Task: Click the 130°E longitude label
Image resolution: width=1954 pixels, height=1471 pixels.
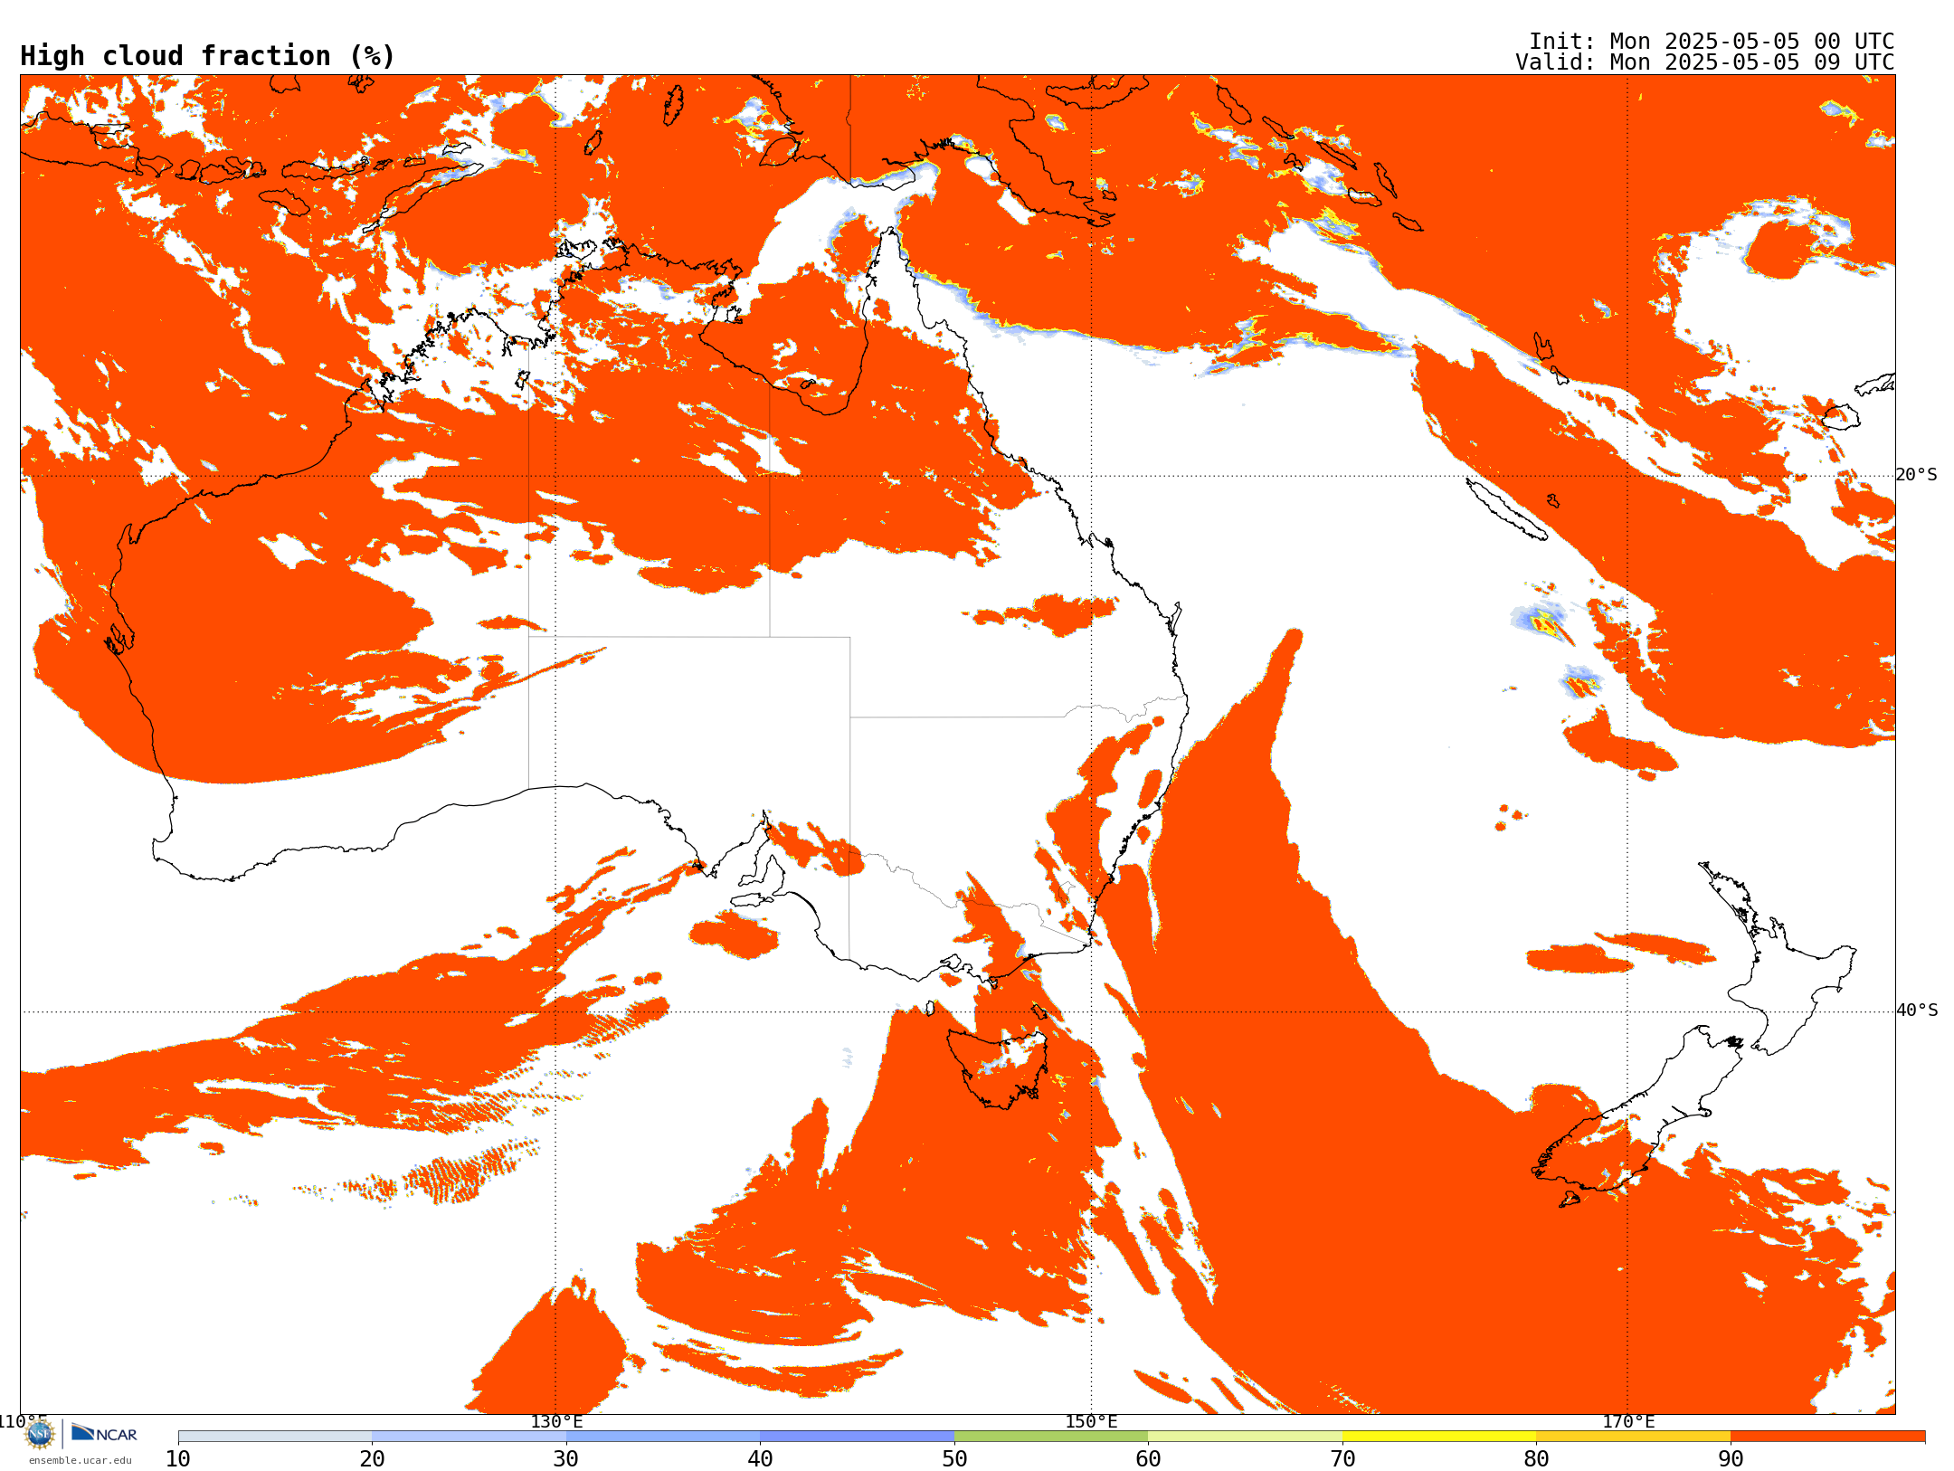Action: [x=556, y=1421]
